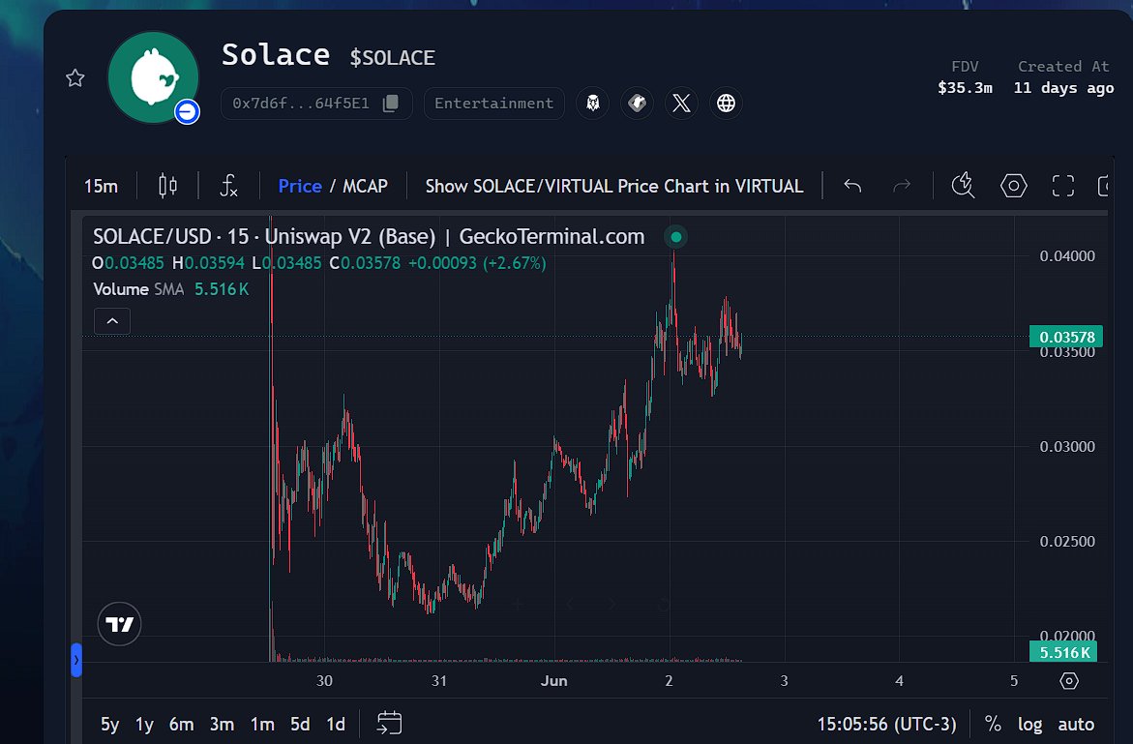
Task: Click the TradingView logo button
Action: [x=119, y=623]
